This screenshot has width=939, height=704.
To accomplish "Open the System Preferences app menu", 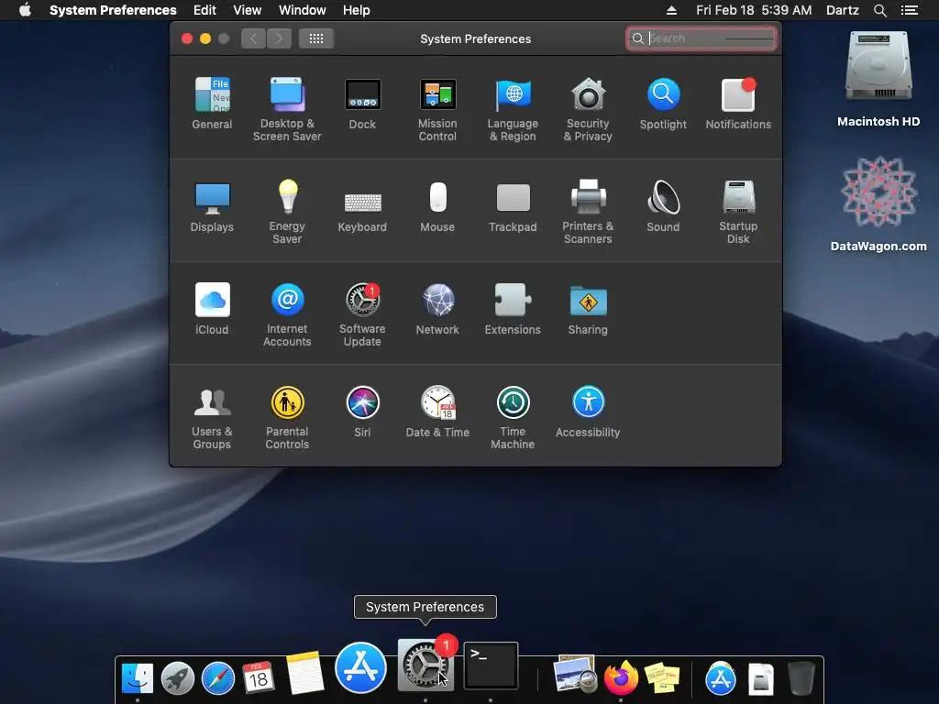I will tap(113, 10).
